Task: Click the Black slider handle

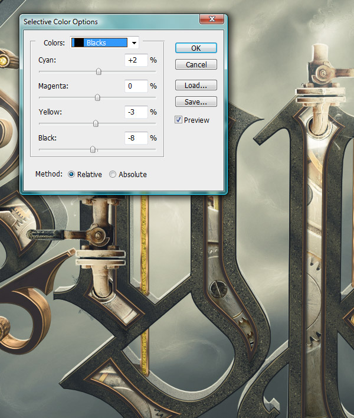Action: (93, 149)
